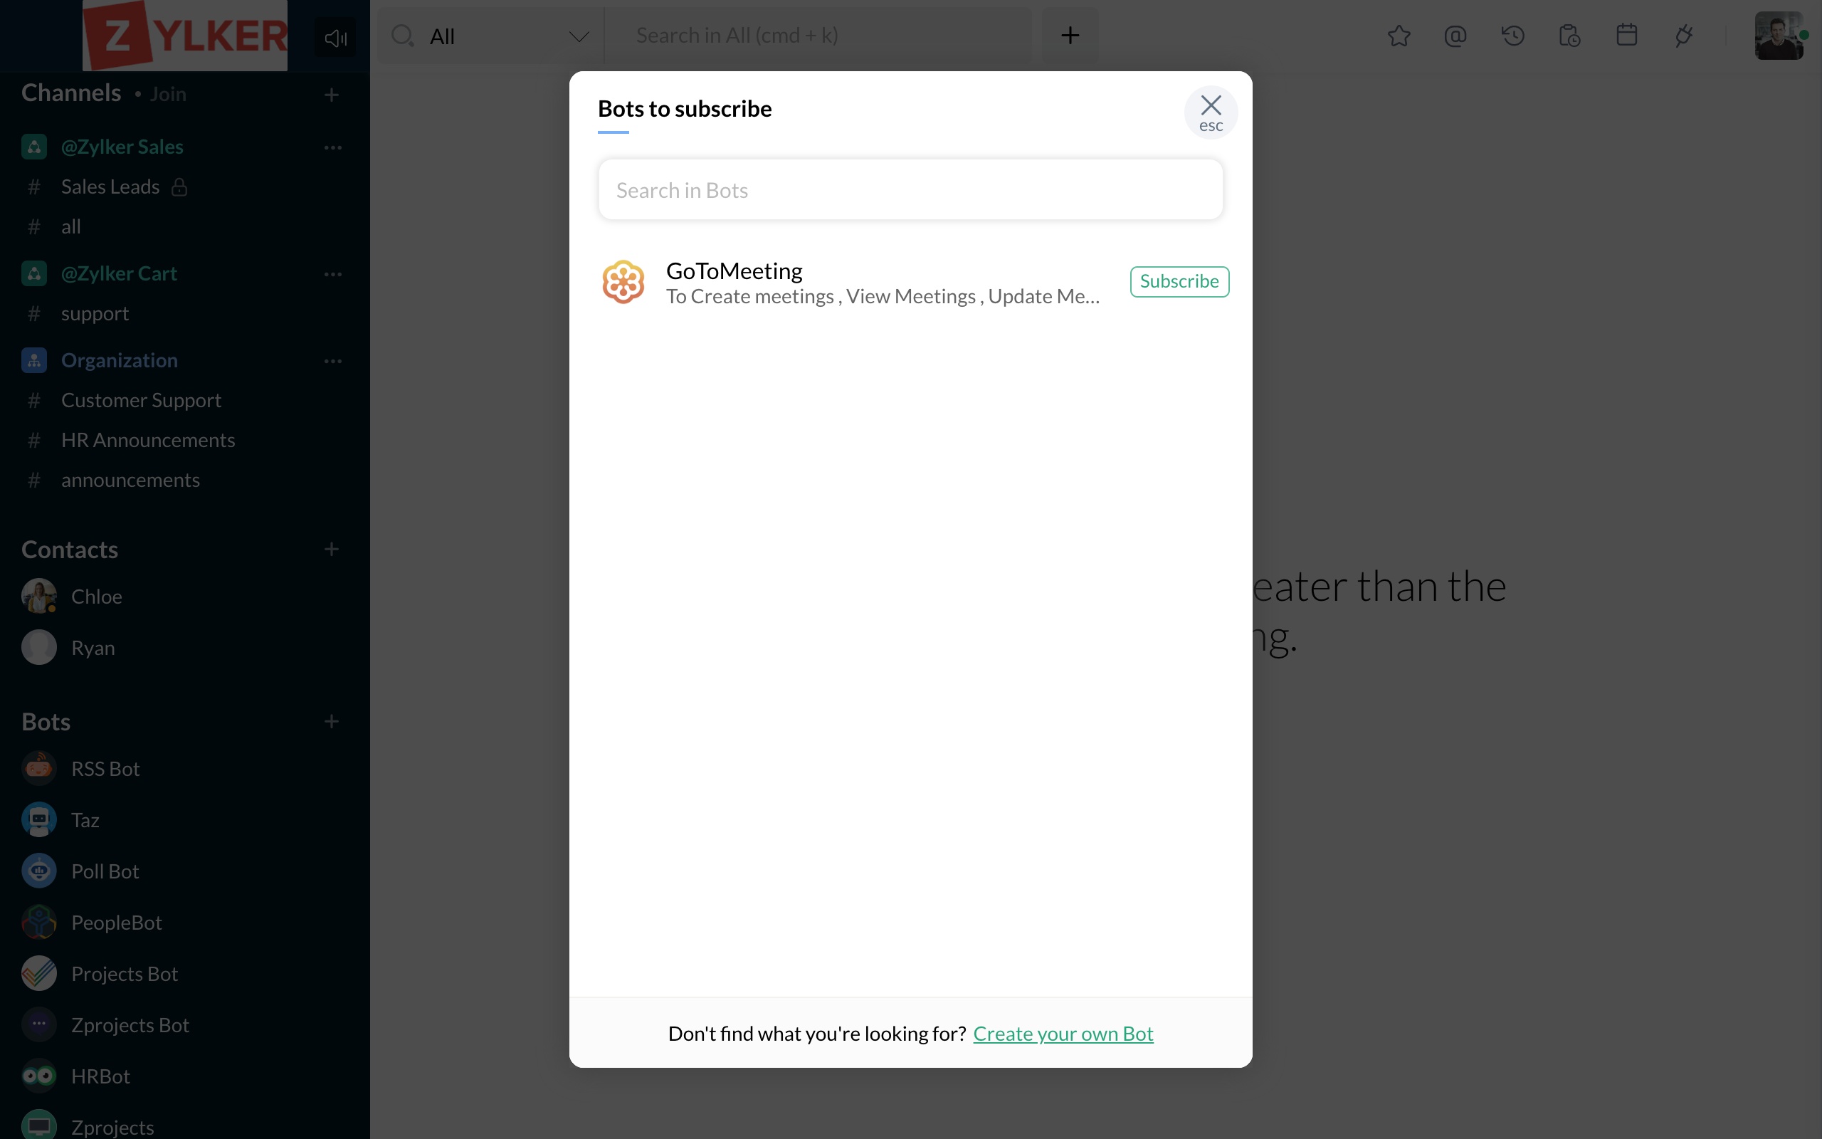Open the user profile avatar

1779,36
